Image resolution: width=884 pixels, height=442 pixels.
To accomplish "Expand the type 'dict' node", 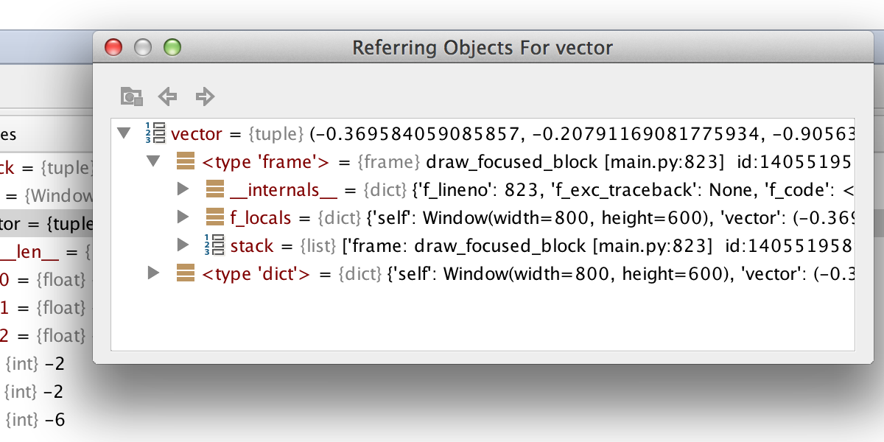I will [x=154, y=274].
